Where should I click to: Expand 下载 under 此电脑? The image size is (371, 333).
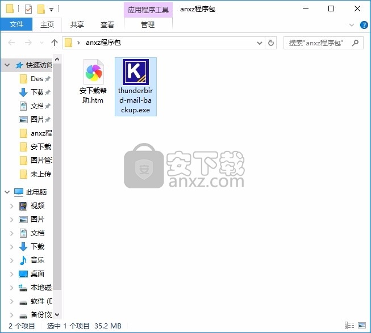[11, 247]
